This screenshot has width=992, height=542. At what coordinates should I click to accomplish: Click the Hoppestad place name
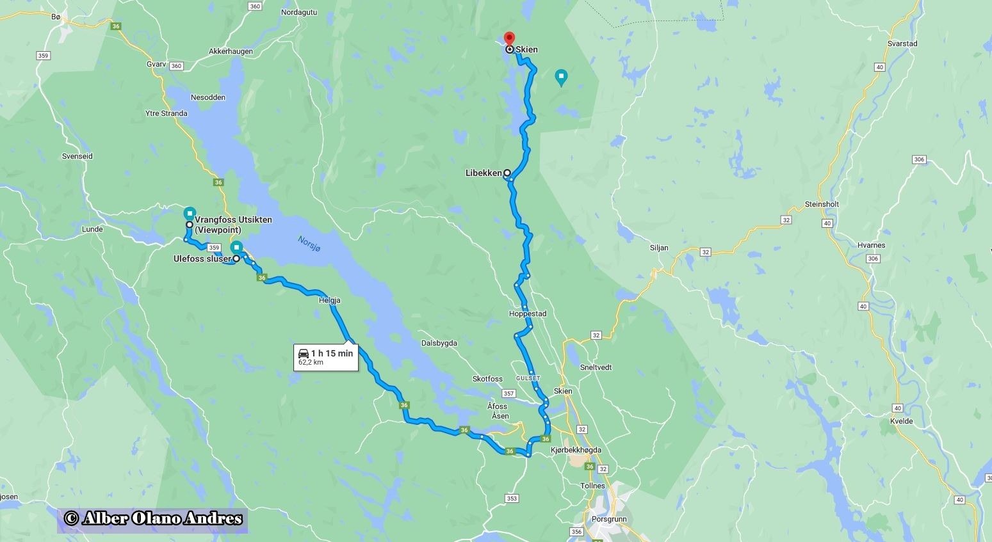tap(528, 314)
